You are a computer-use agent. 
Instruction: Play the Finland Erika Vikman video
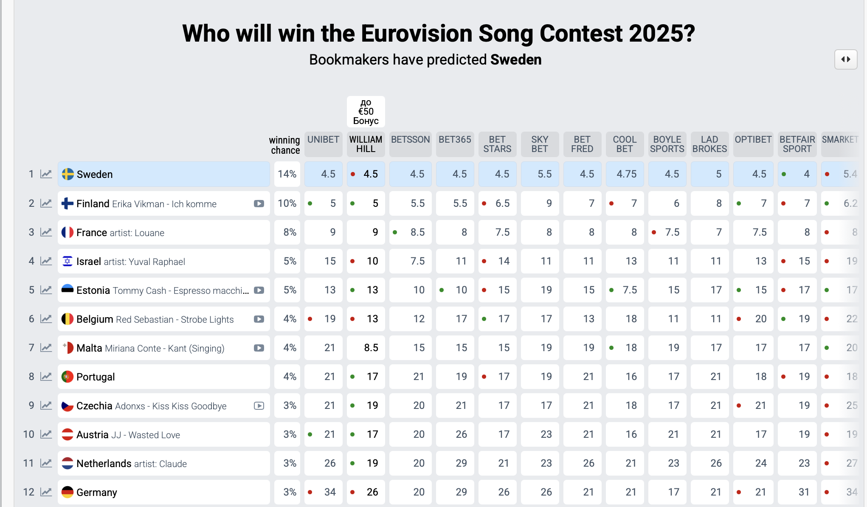pos(259,204)
